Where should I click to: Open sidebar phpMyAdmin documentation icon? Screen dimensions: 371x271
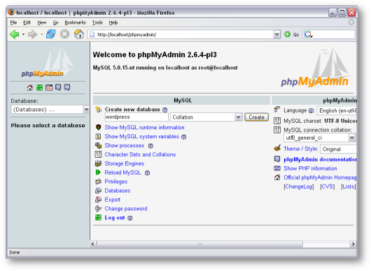[58, 88]
